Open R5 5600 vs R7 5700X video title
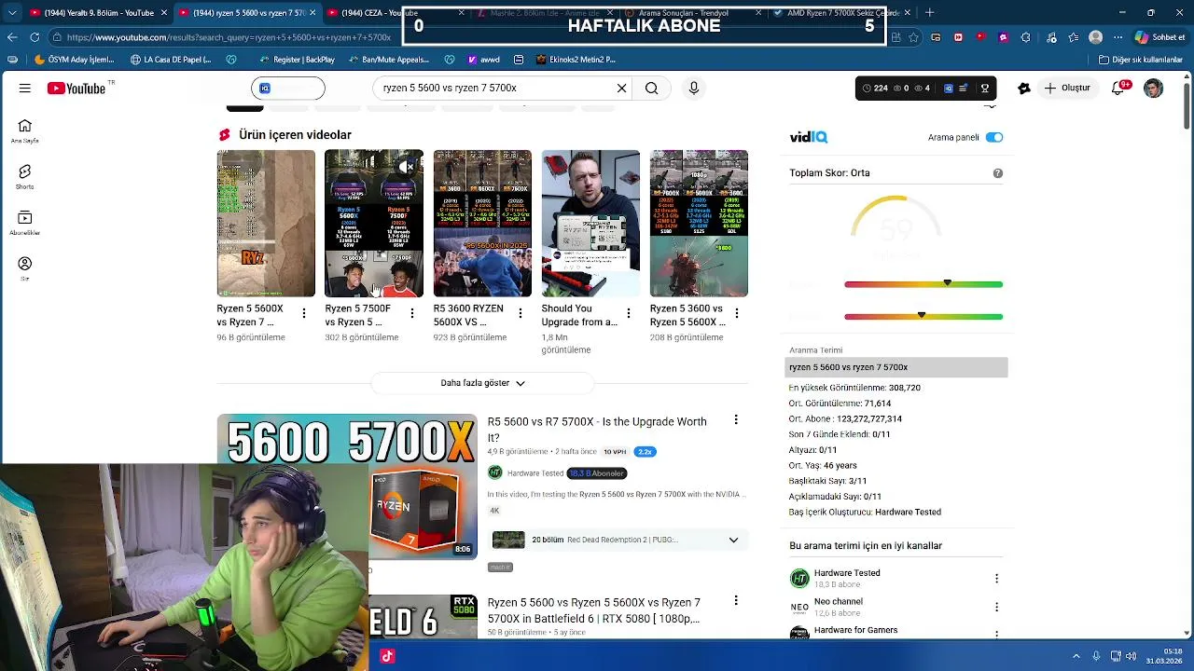The image size is (1194, 671). click(x=597, y=429)
